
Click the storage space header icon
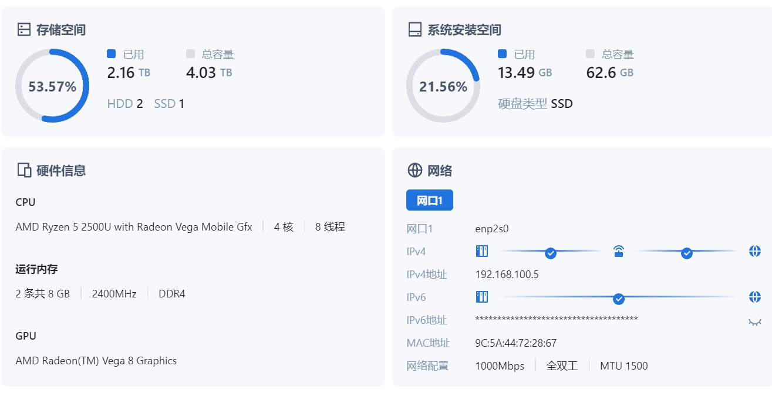[x=23, y=29]
